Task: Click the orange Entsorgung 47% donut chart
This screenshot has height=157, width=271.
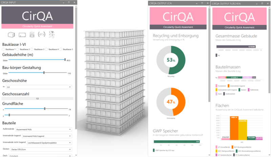Action: pyautogui.click(x=171, y=102)
